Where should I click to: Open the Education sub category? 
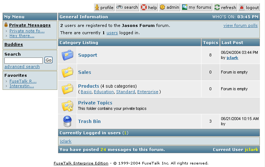click(x=104, y=92)
